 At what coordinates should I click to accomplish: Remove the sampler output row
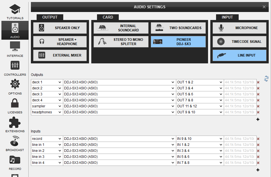[258, 106]
